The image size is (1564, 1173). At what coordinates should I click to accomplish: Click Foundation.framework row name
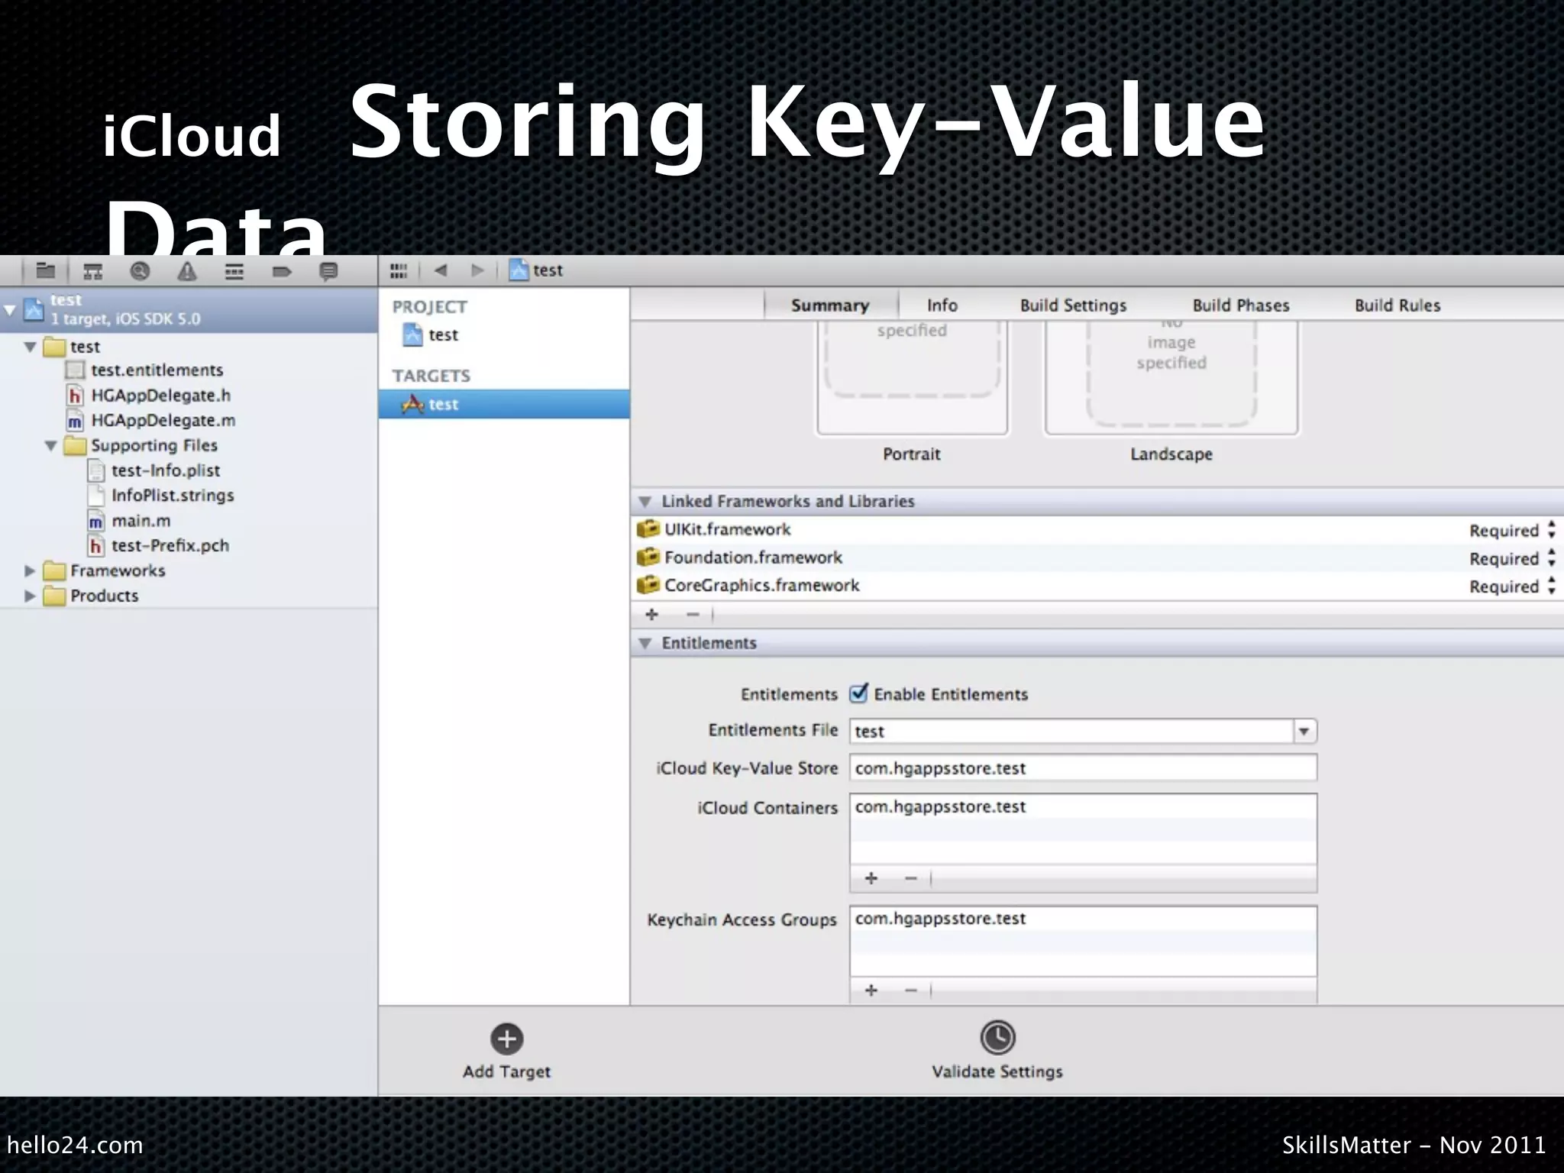point(753,557)
